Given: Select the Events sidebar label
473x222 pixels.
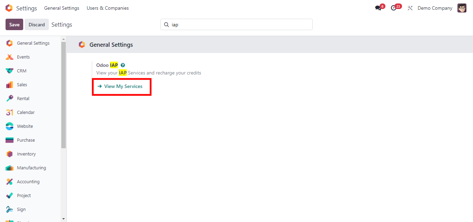Looking at the screenshot, I should pos(23,57).
